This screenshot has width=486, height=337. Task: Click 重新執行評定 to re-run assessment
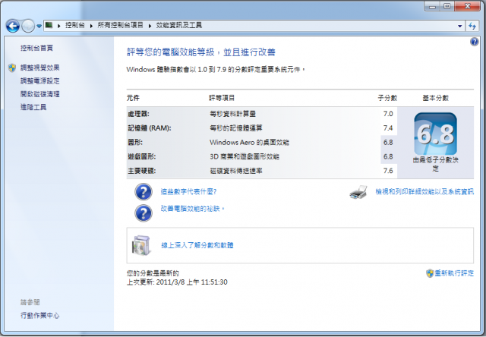click(454, 273)
